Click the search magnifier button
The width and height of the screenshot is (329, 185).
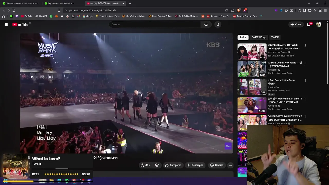[206, 24]
